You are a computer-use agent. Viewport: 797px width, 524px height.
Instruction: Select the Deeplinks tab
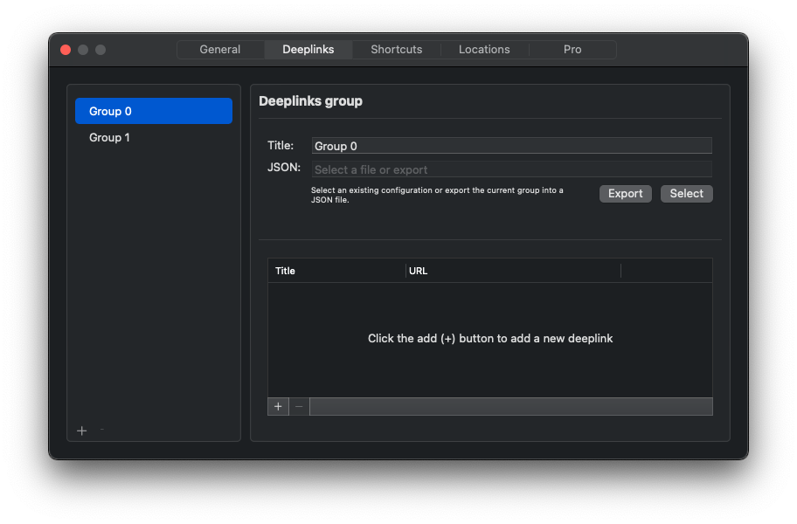point(308,50)
